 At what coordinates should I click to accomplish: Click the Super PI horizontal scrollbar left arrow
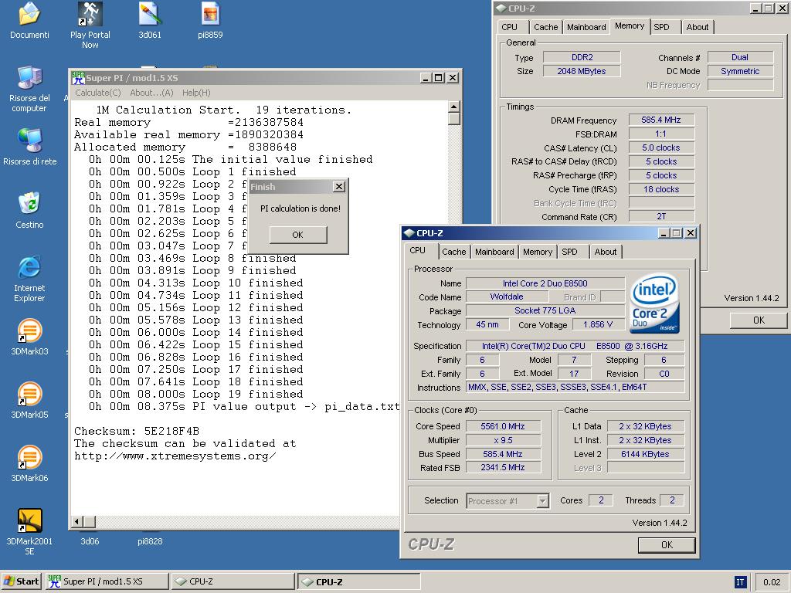tap(76, 522)
